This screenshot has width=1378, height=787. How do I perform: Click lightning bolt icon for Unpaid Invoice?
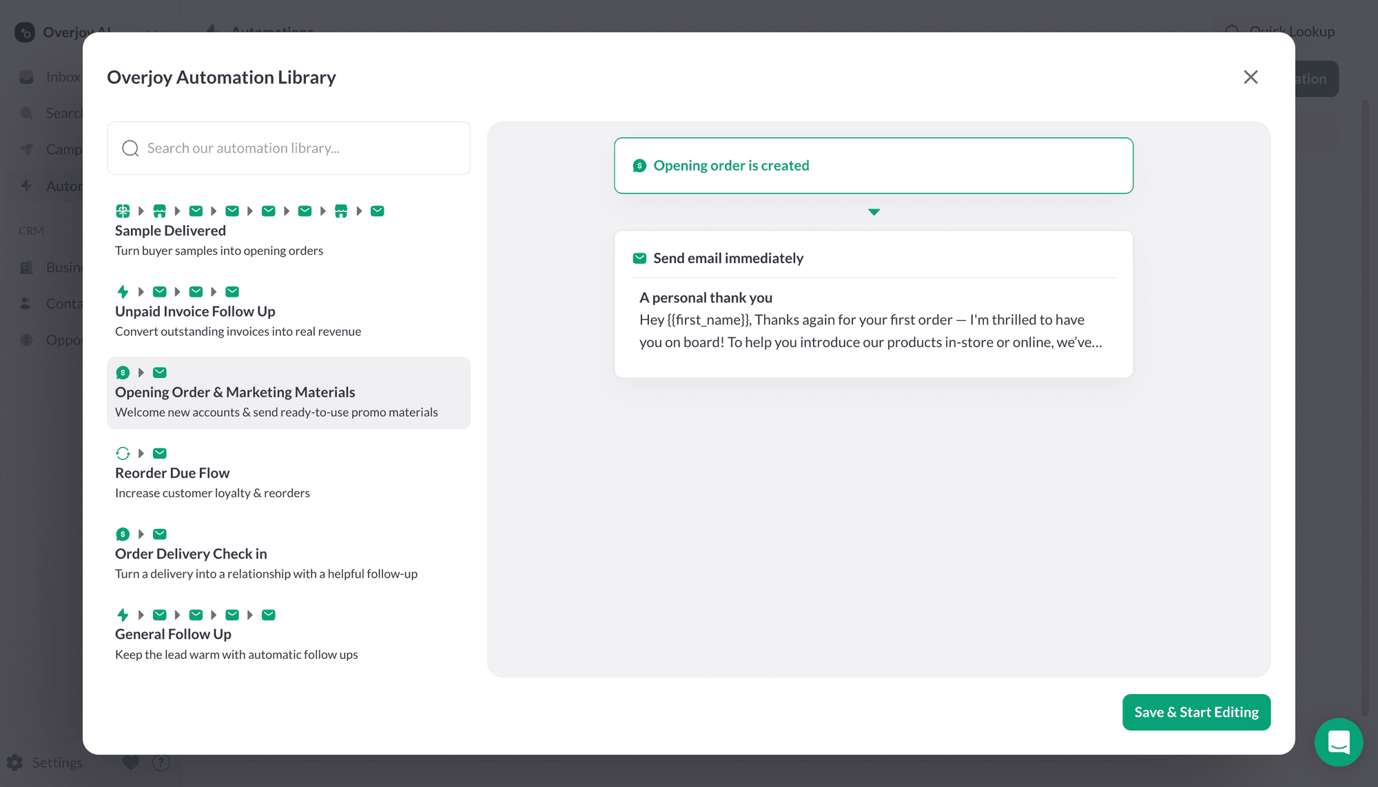[x=123, y=292]
